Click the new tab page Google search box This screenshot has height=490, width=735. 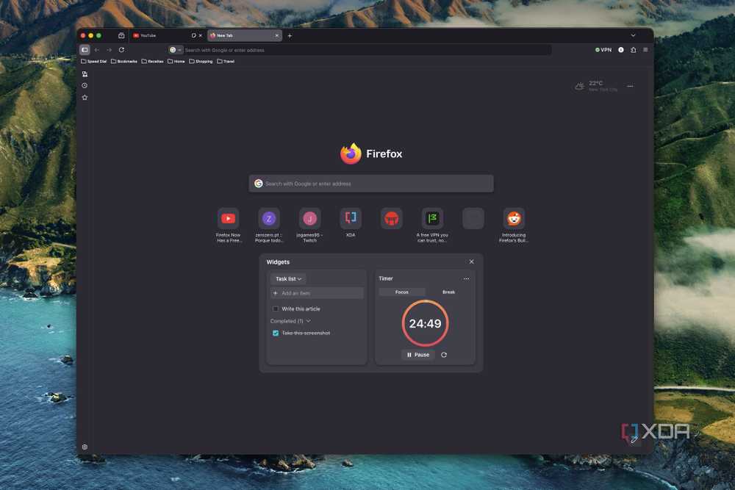371,184
